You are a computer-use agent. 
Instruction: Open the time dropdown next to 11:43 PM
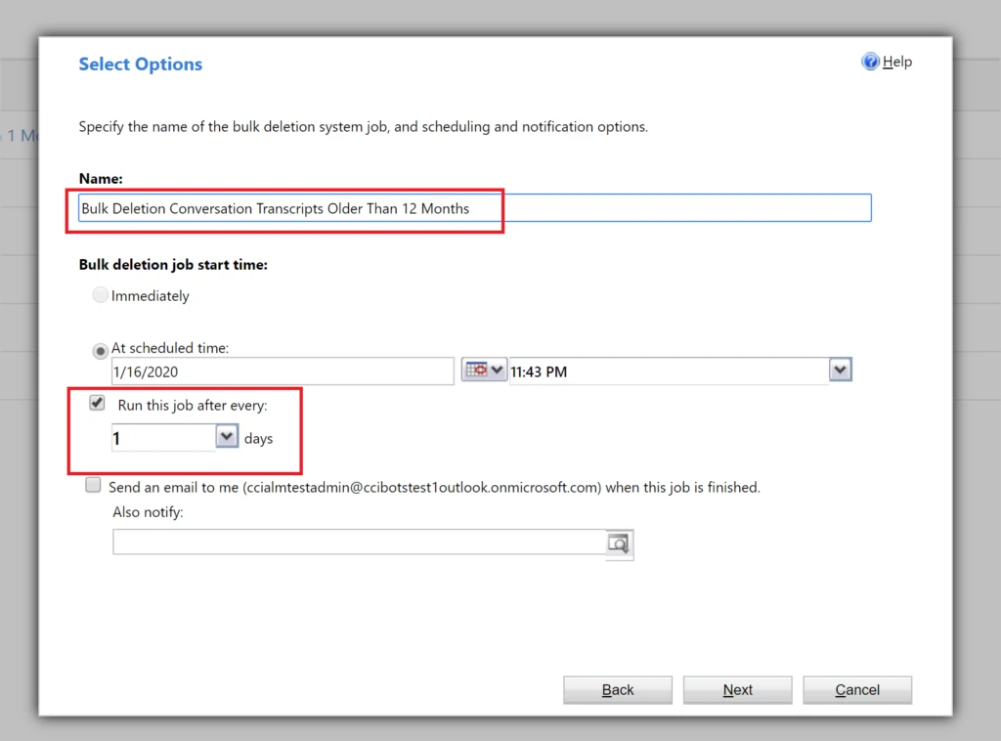pyautogui.click(x=839, y=370)
